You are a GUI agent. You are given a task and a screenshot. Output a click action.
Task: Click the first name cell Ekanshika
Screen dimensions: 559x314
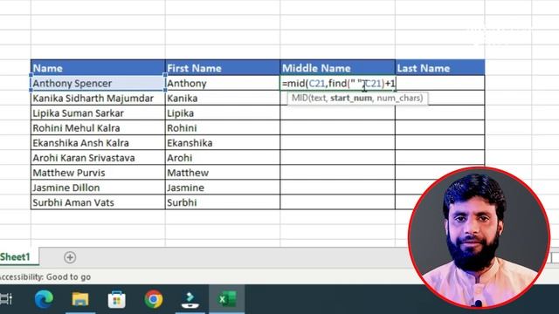click(x=223, y=143)
